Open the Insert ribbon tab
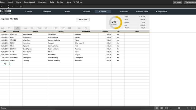The image size is (196, 110). (x=10, y=2)
